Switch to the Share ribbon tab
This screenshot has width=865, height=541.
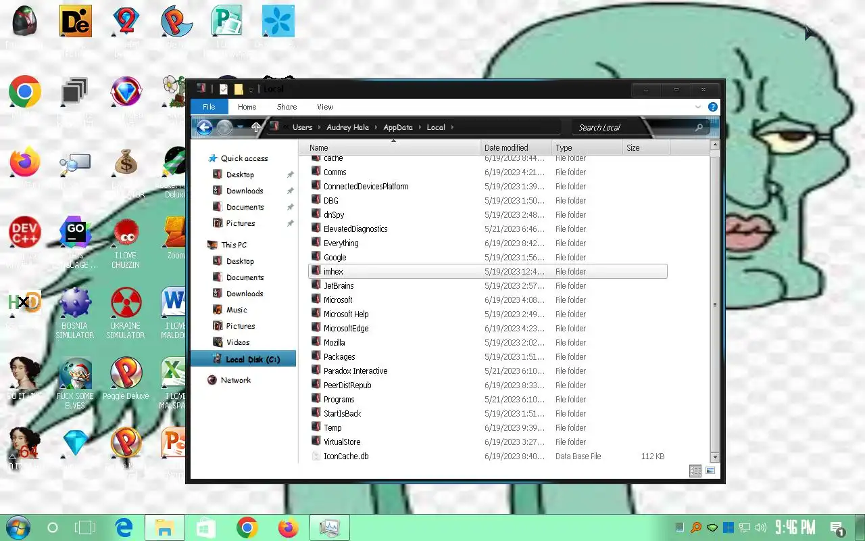287,107
